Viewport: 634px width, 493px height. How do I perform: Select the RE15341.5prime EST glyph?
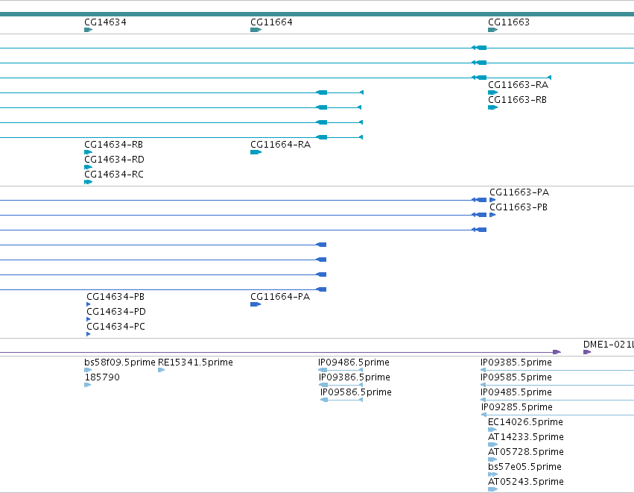161,370
